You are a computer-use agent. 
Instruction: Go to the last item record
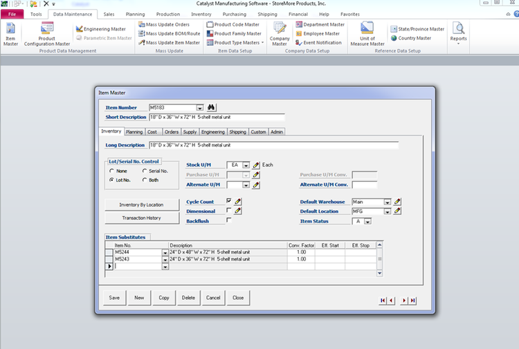[412, 301]
